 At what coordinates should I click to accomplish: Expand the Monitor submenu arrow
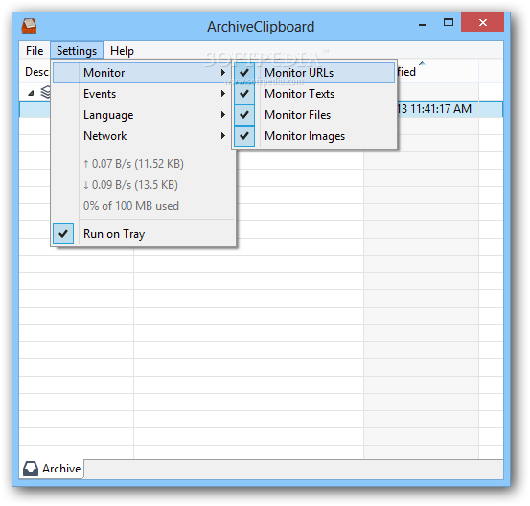click(222, 73)
